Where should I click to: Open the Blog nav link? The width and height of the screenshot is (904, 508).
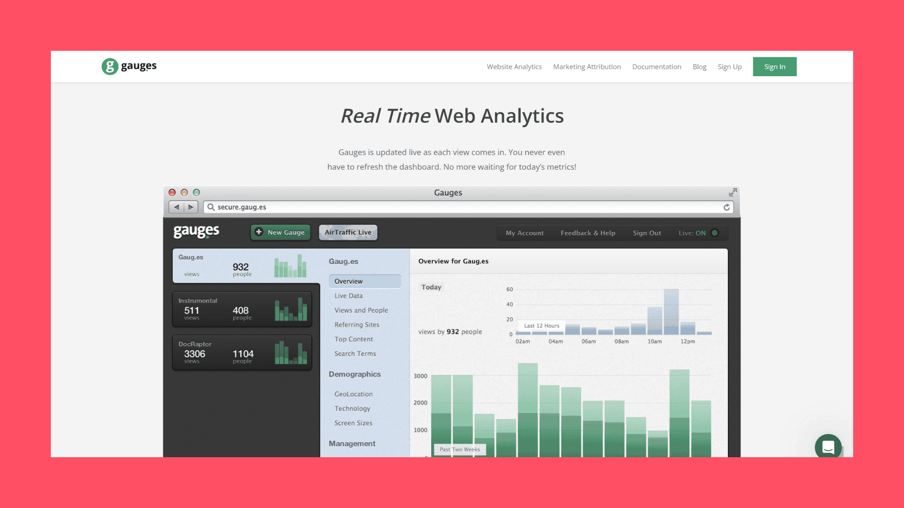[699, 67]
